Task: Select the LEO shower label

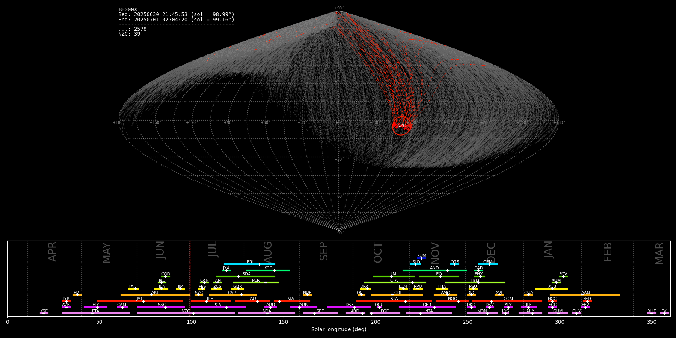Action: tap(438, 274)
